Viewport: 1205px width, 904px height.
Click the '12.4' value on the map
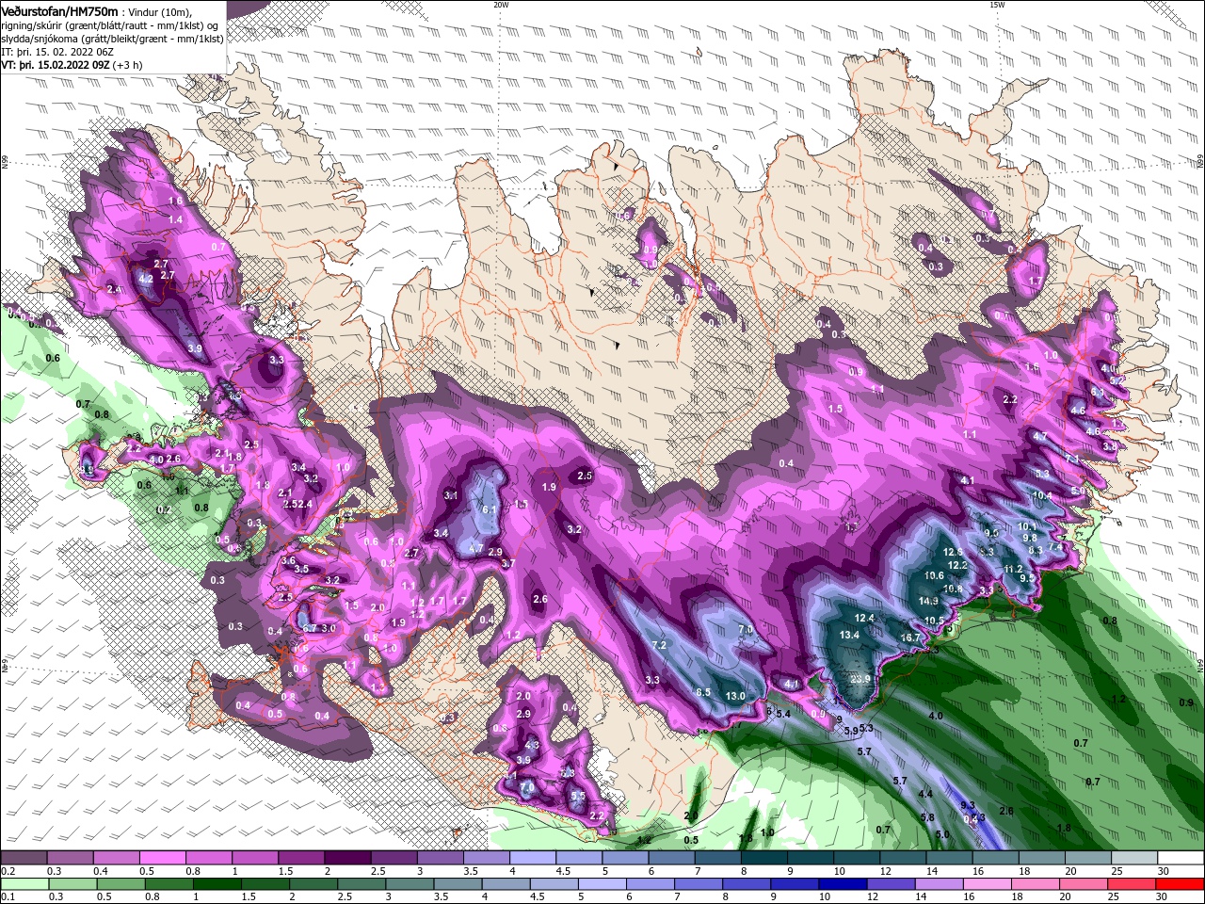(864, 618)
